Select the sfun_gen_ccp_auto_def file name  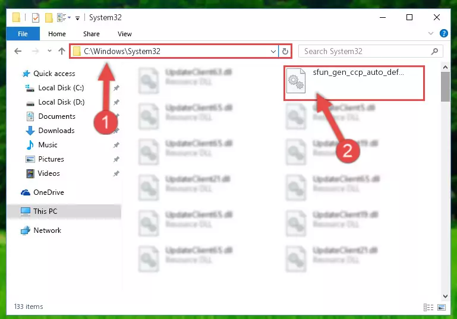pyautogui.click(x=358, y=72)
